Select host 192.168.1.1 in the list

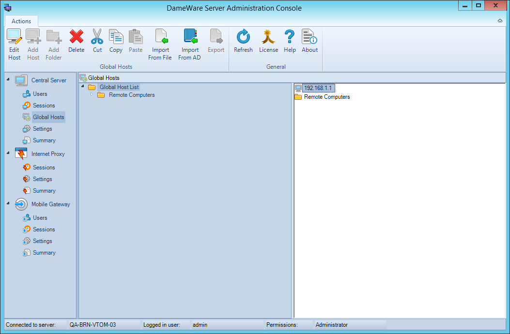pos(318,88)
